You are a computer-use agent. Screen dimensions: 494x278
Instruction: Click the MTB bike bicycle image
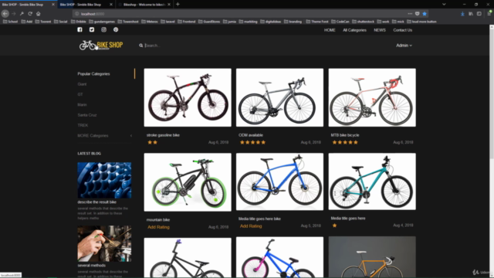click(372, 98)
